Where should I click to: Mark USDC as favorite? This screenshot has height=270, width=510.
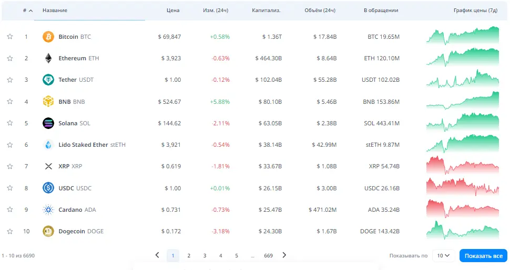tap(10, 188)
